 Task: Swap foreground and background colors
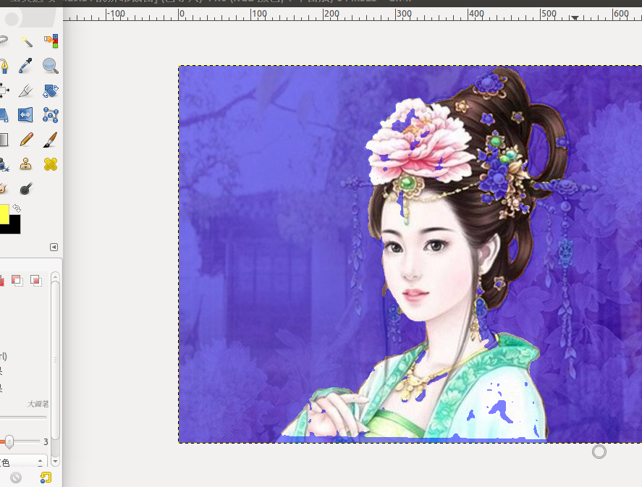17,208
